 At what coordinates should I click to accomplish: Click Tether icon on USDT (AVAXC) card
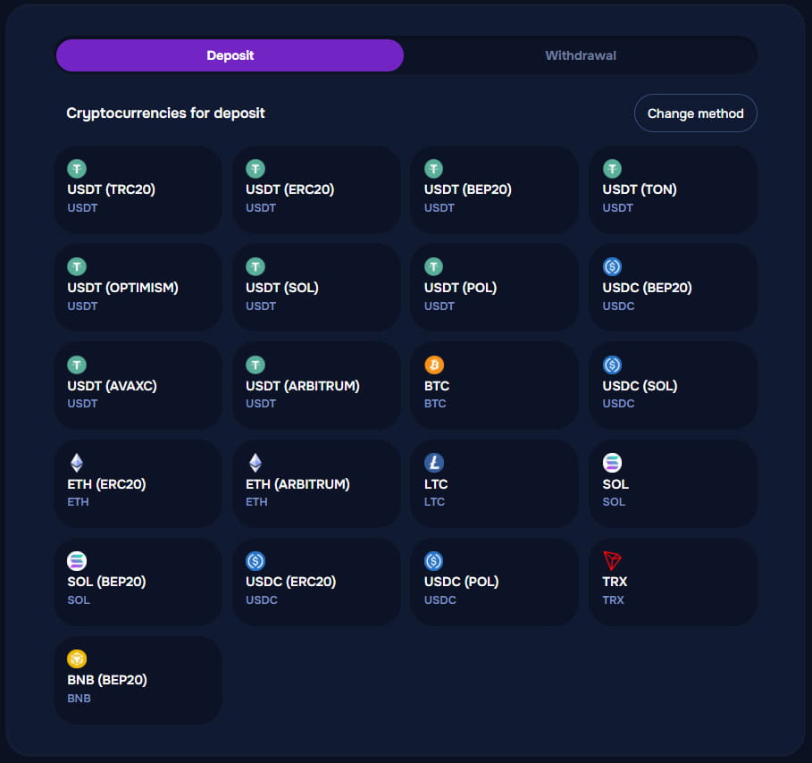tap(77, 365)
